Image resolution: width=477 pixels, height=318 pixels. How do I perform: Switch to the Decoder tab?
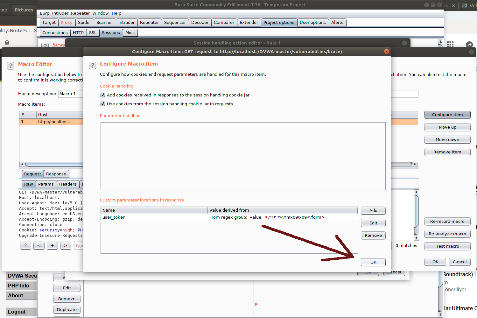(x=200, y=22)
